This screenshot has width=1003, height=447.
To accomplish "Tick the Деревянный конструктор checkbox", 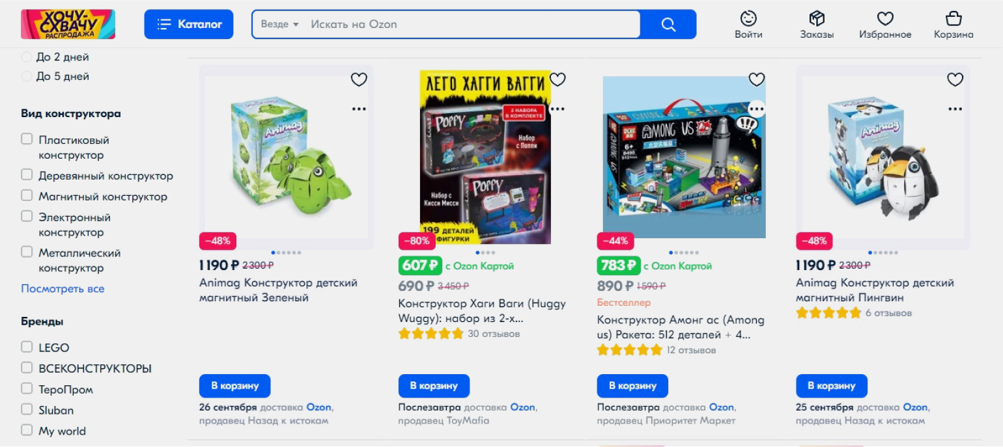I will click(x=27, y=174).
